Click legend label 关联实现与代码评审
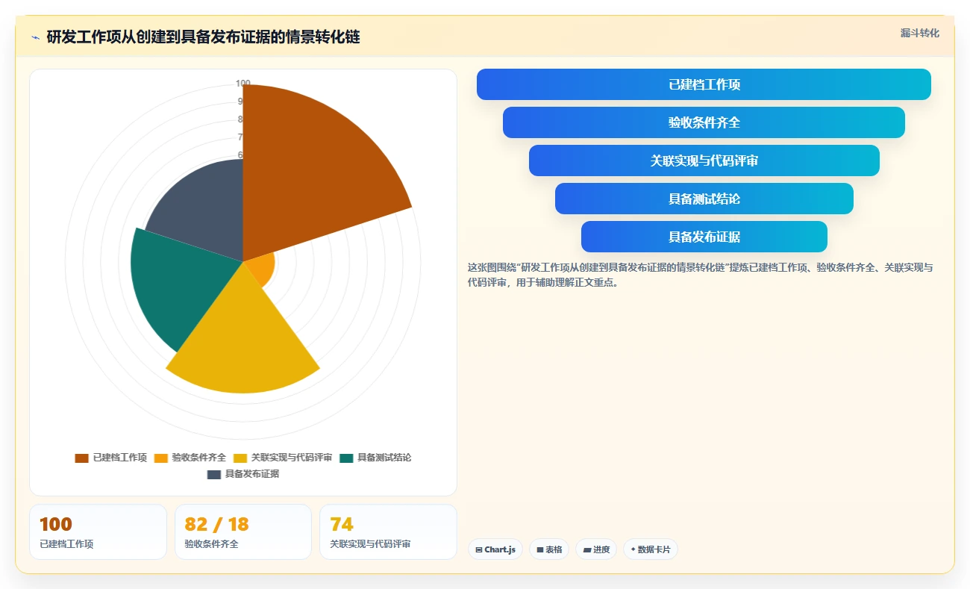The width and height of the screenshot is (970, 589). (x=292, y=458)
